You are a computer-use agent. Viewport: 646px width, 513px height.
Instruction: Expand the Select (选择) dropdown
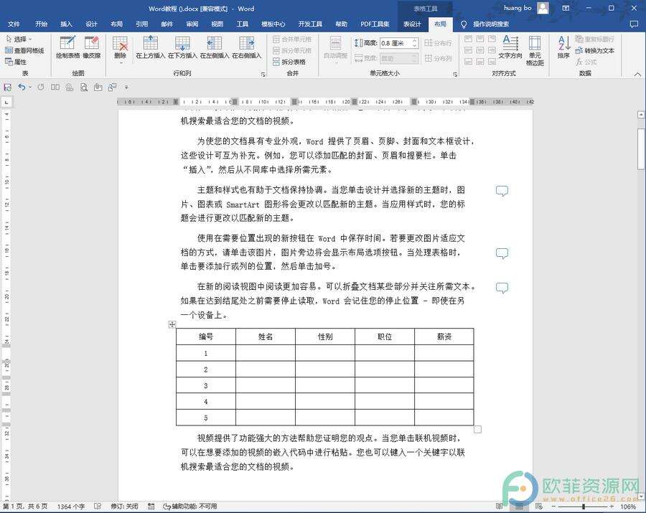(x=19, y=39)
